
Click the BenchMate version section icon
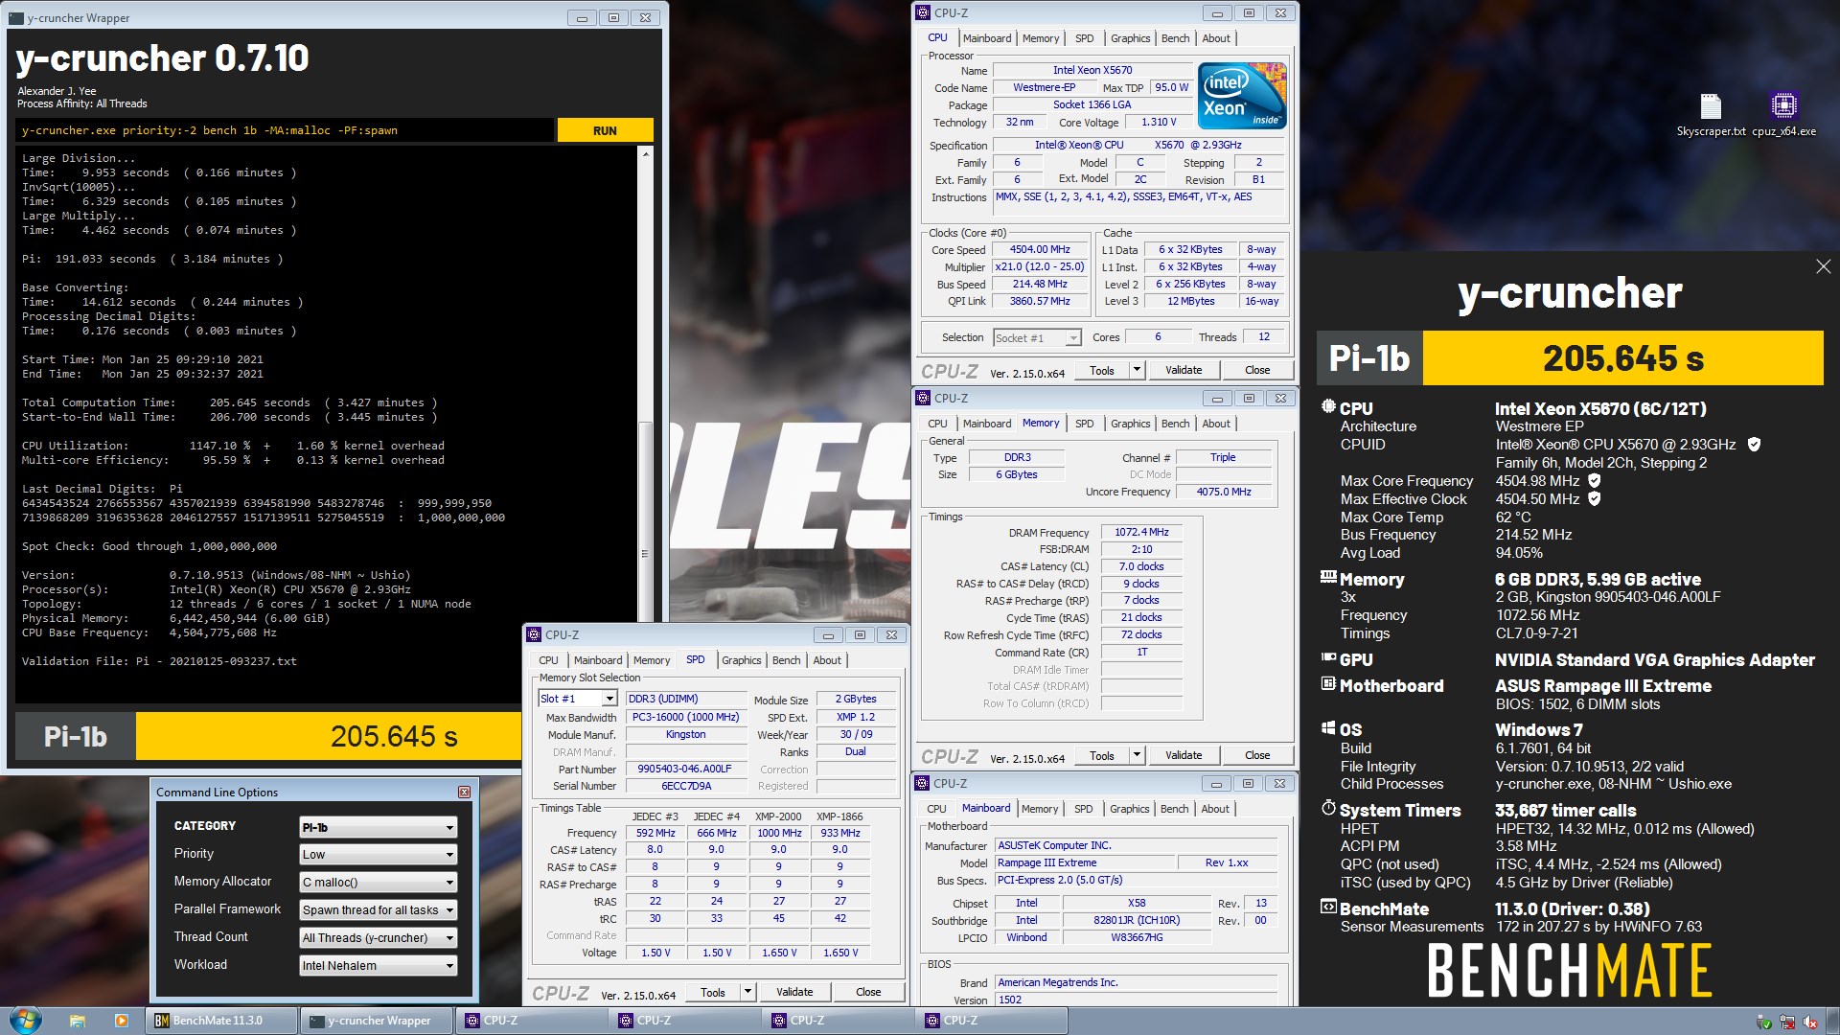tap(1328, 907)
